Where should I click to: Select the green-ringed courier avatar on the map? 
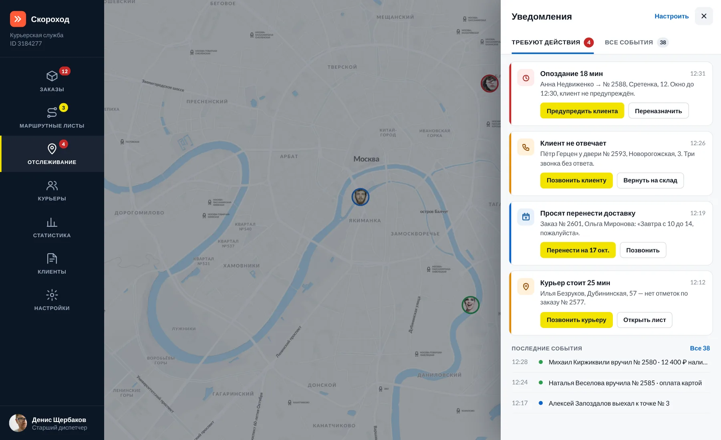[471, 305]
